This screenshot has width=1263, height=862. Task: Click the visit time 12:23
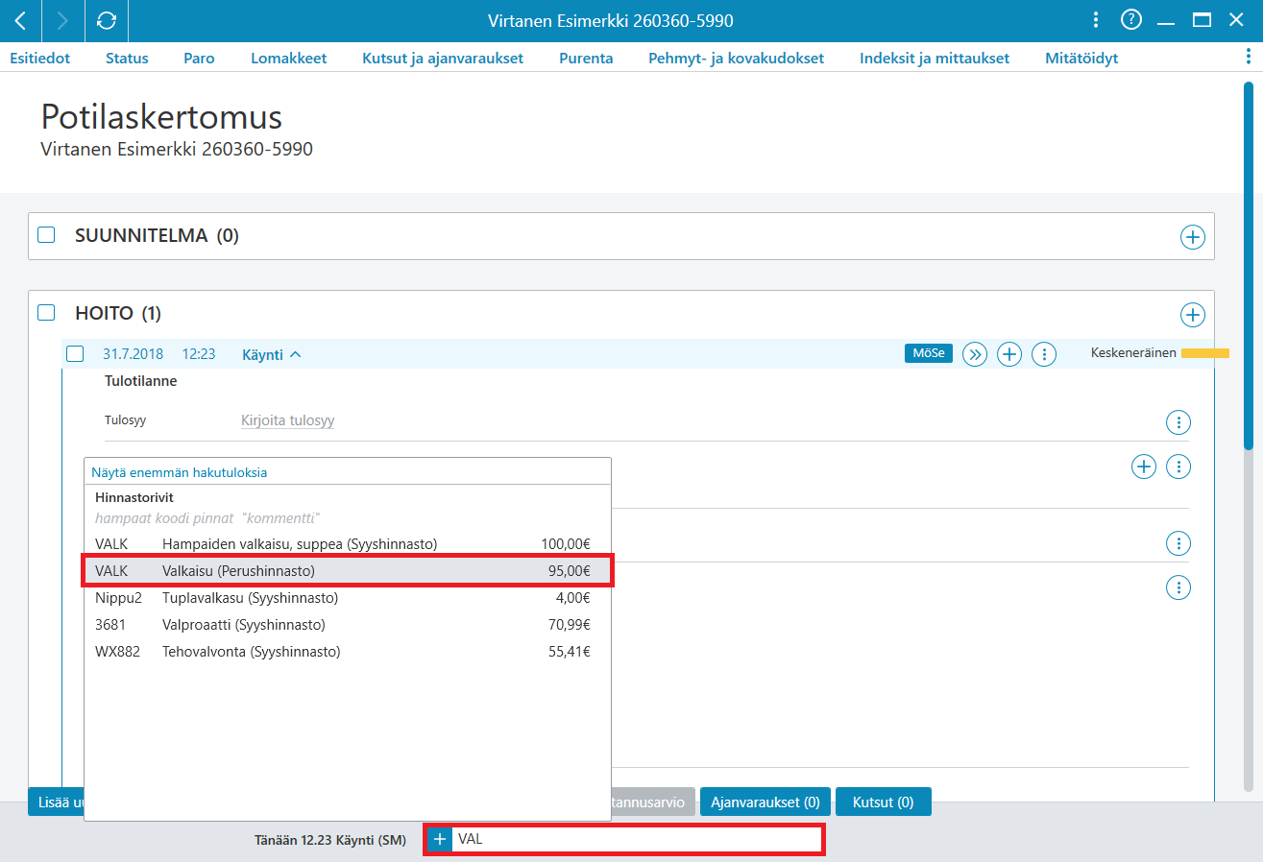tap(199, 354)
